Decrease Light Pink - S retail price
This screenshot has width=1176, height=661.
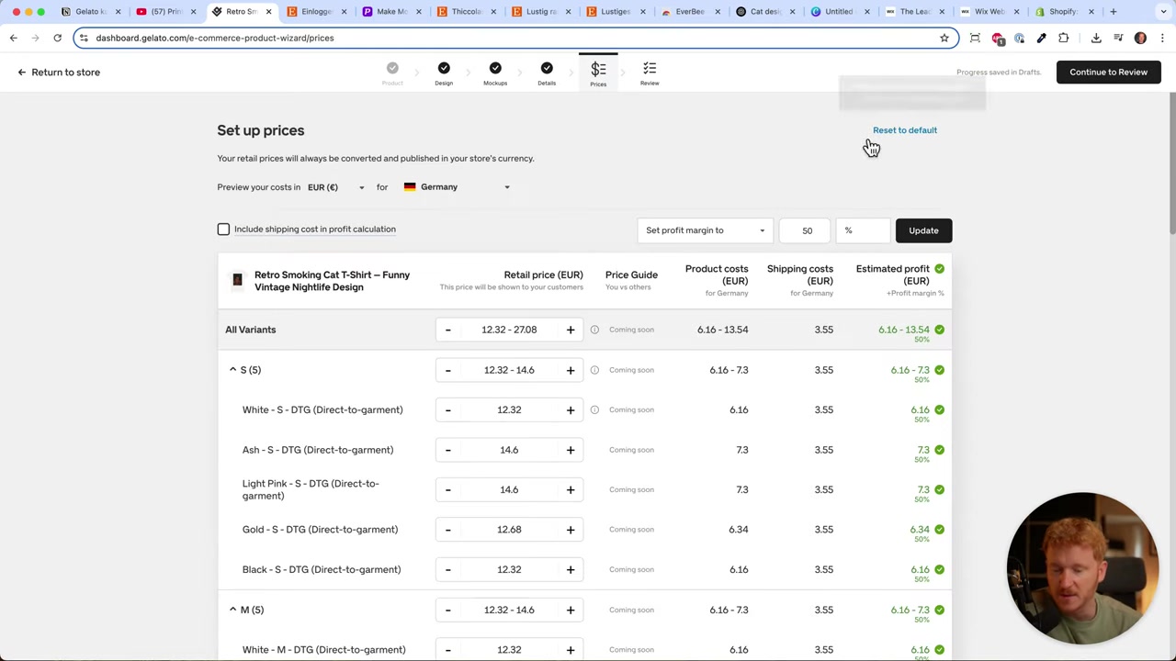point(447,489)
